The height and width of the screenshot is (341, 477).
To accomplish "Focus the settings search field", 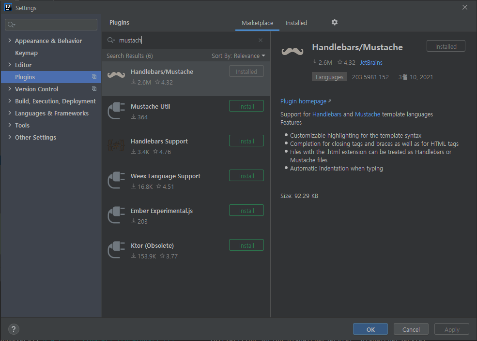I will coord(51,25).
